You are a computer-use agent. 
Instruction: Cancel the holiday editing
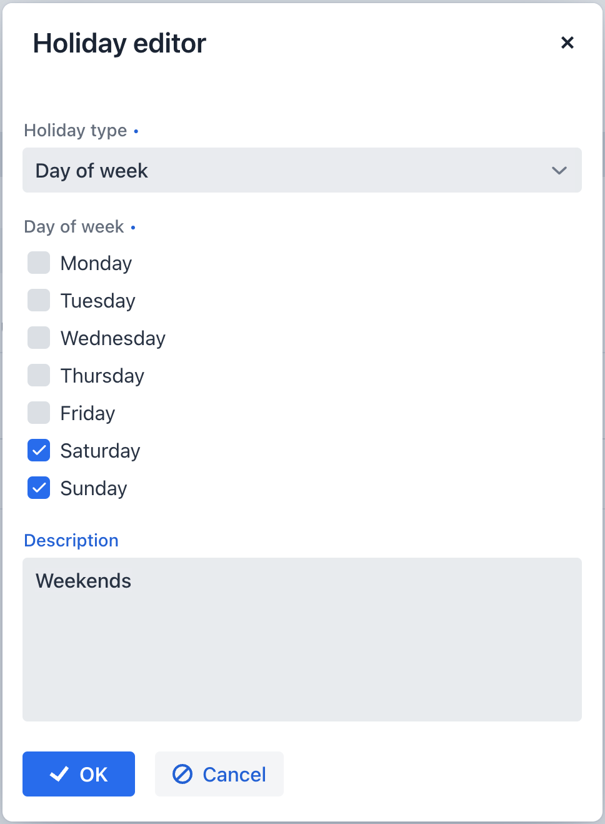pos(219,774)
